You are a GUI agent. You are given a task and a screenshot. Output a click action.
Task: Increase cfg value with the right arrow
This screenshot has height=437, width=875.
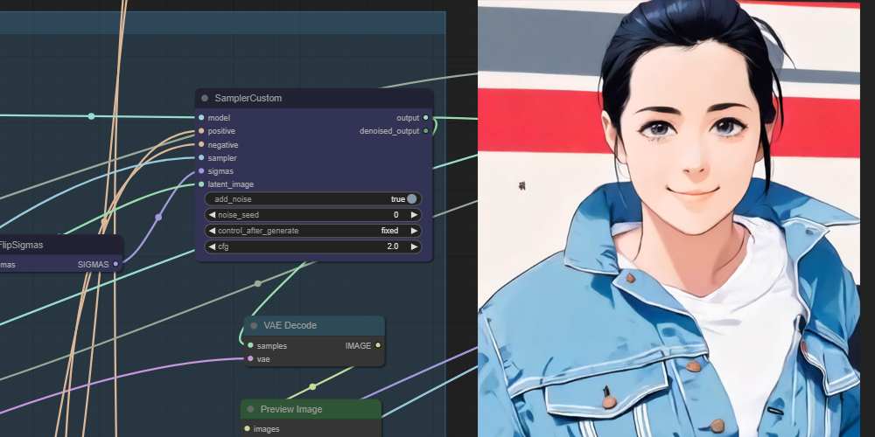[414, 246]
